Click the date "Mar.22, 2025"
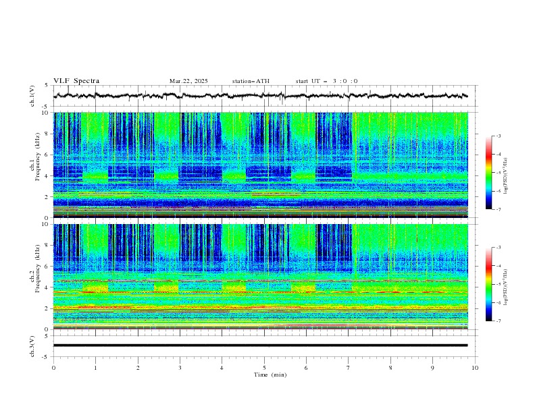 click(188, 81)
